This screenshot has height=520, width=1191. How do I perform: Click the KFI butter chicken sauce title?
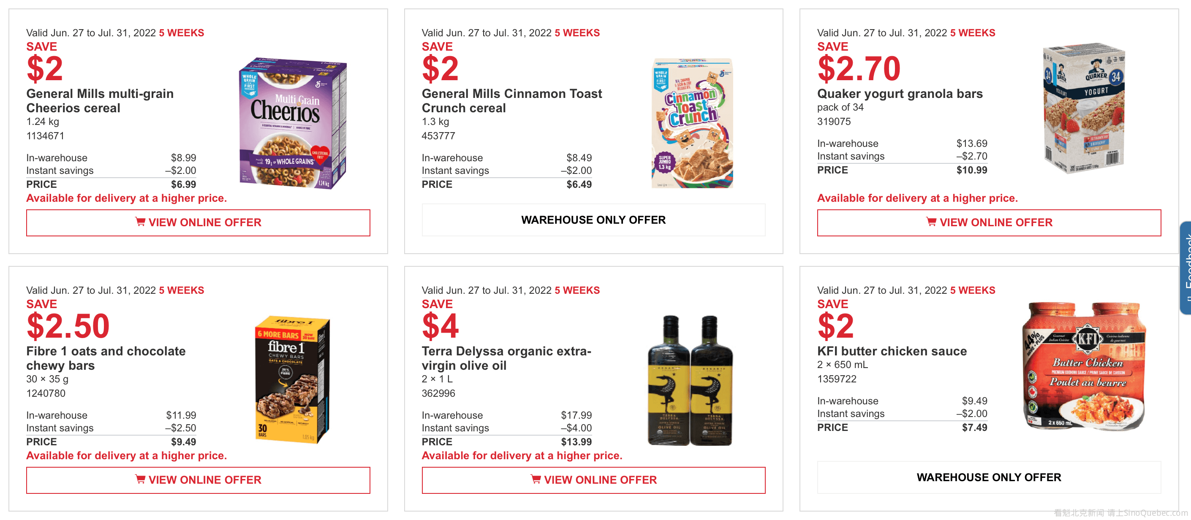tap(892, 351)
